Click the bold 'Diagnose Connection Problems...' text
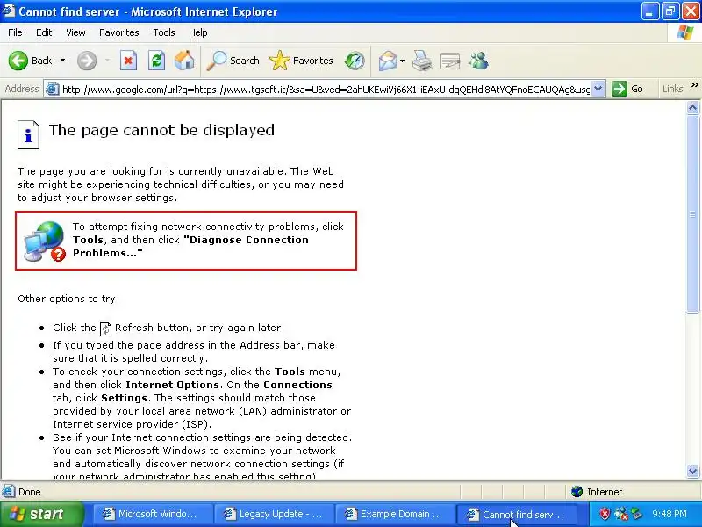Image resolution: width=702 pixels, height=527 pixels. pos(190,246)
